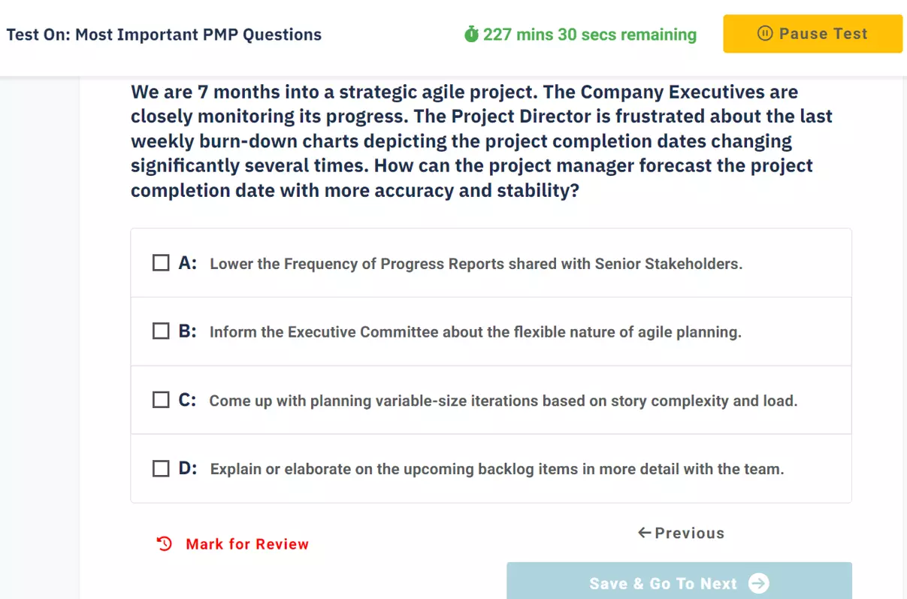Click the bold letter B label
Viewport: 907px width, 599px height.
[187, 331]
